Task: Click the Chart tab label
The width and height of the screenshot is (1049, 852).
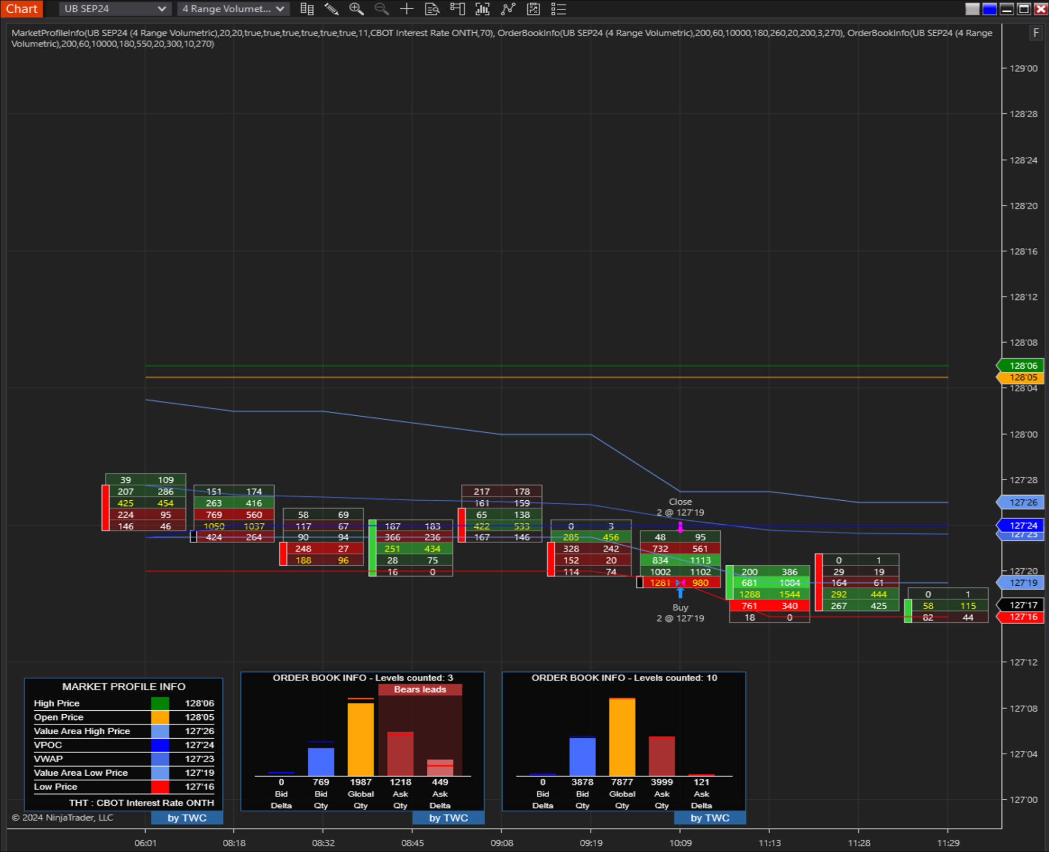Action: [22, 9]
